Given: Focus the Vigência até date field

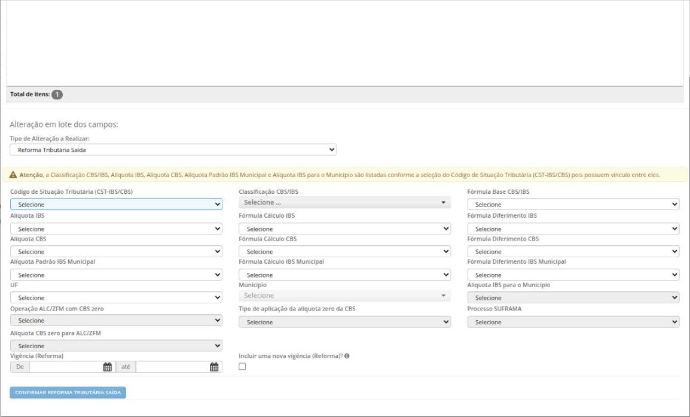Looking at the screenshot, I should 172,367.
